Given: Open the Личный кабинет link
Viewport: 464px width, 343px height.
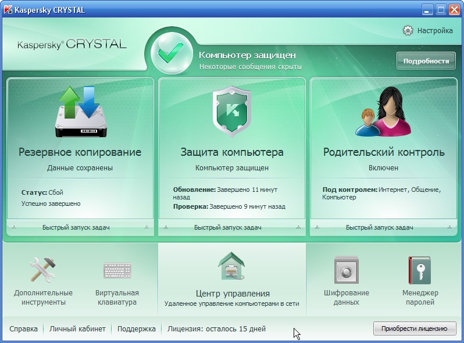Looking at the screenshot, I should (x=77, y=329).
